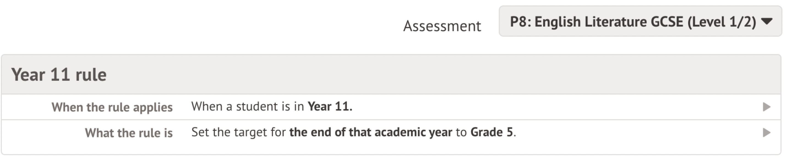Click '(Level 1/2)' in the Assessment dropdown
Image resolution: width=786 pixels, height=161 pixels.
tap(721, 22)
